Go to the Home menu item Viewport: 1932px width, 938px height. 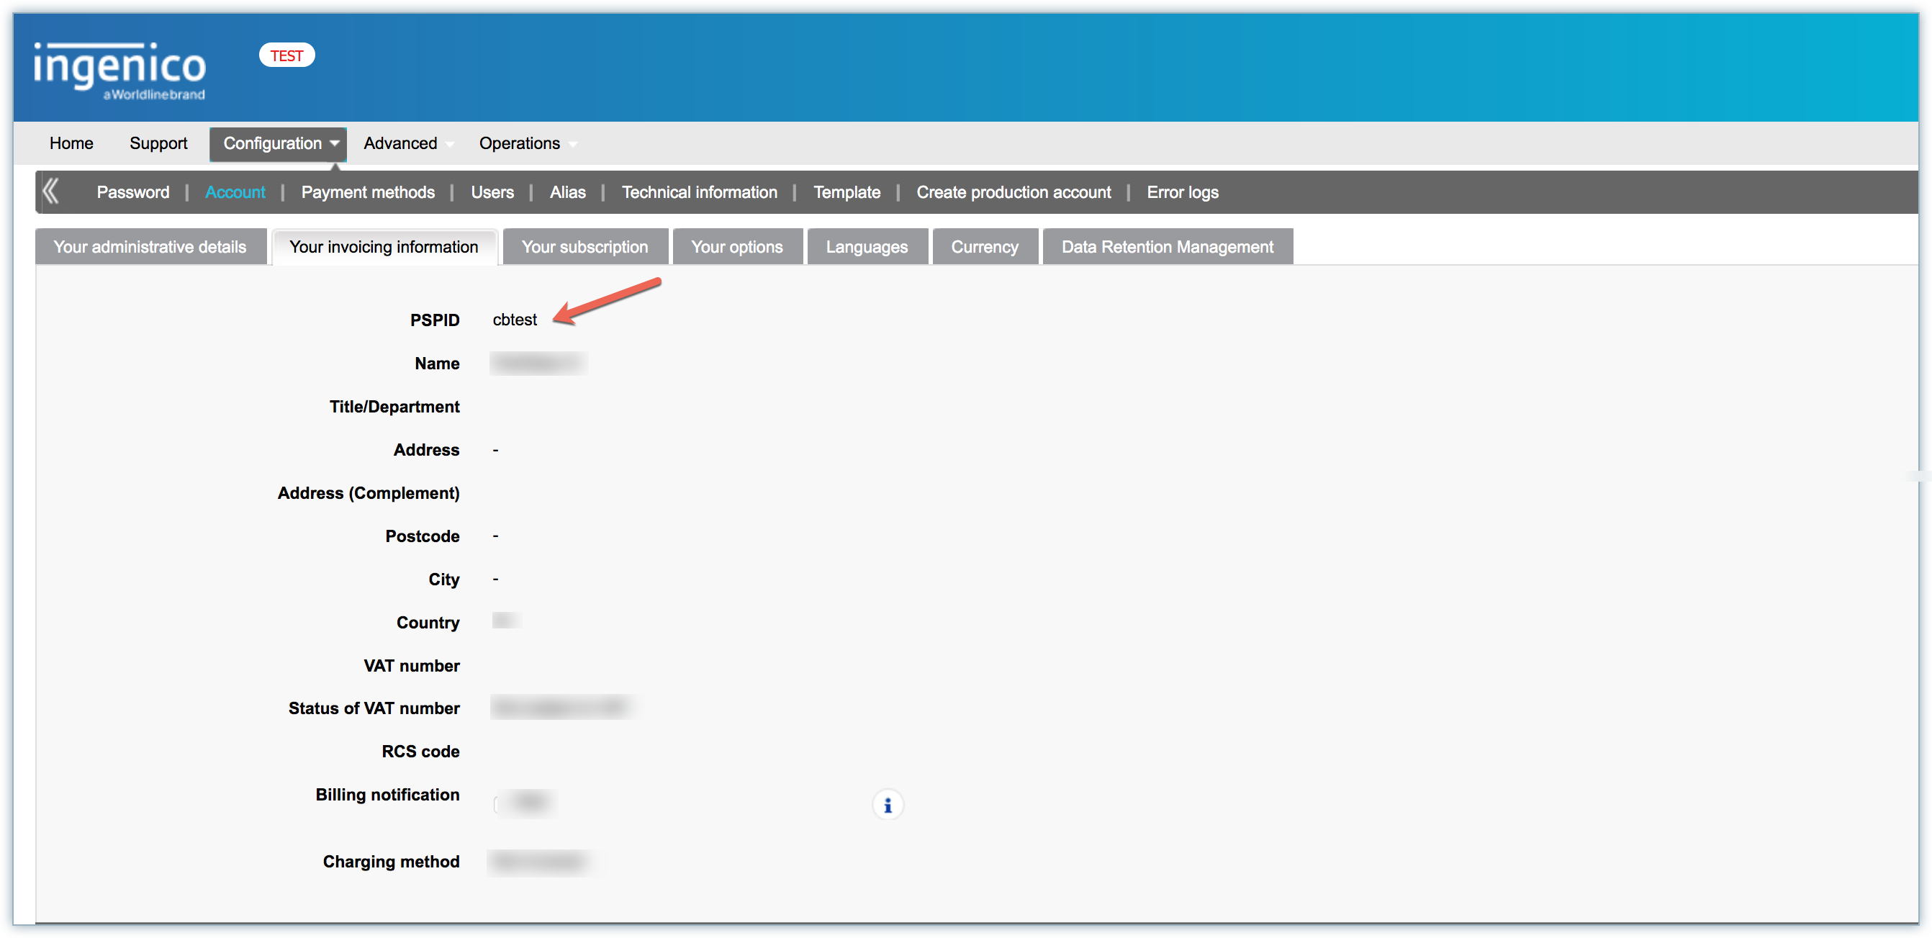coord(71,143)
